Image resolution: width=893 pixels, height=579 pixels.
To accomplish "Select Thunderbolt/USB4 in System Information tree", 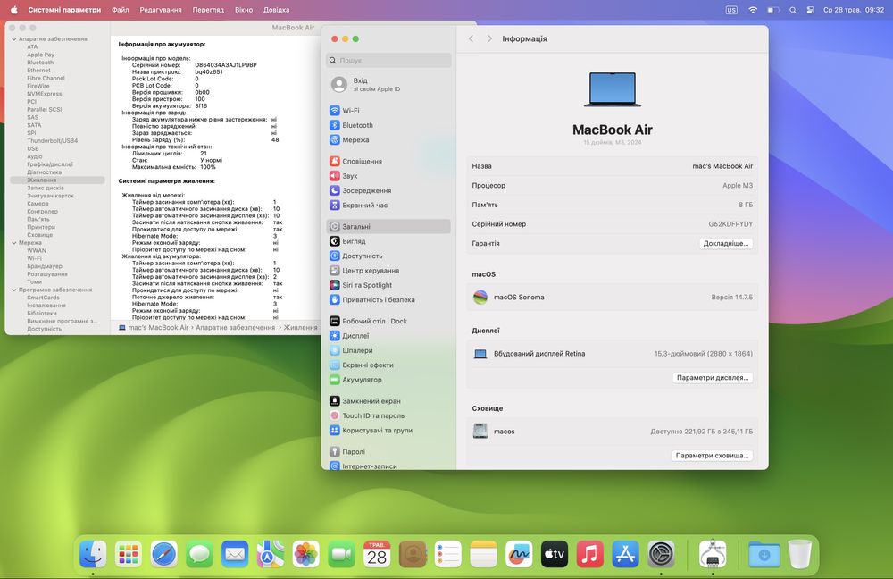I will [53, 141].
